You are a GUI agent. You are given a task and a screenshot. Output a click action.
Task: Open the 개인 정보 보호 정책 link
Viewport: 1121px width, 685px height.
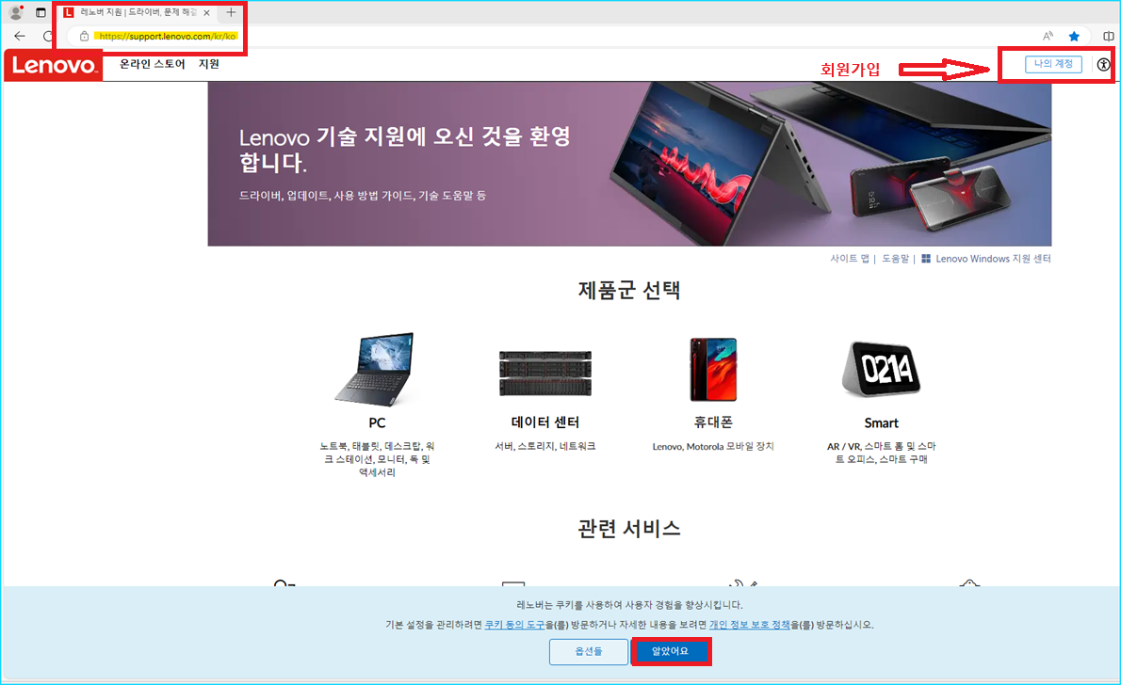click(749, 624)
